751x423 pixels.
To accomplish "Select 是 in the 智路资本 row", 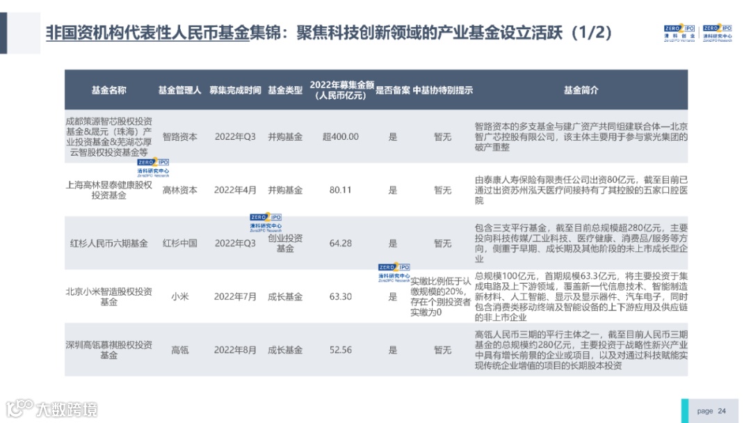I will (393, 137).
